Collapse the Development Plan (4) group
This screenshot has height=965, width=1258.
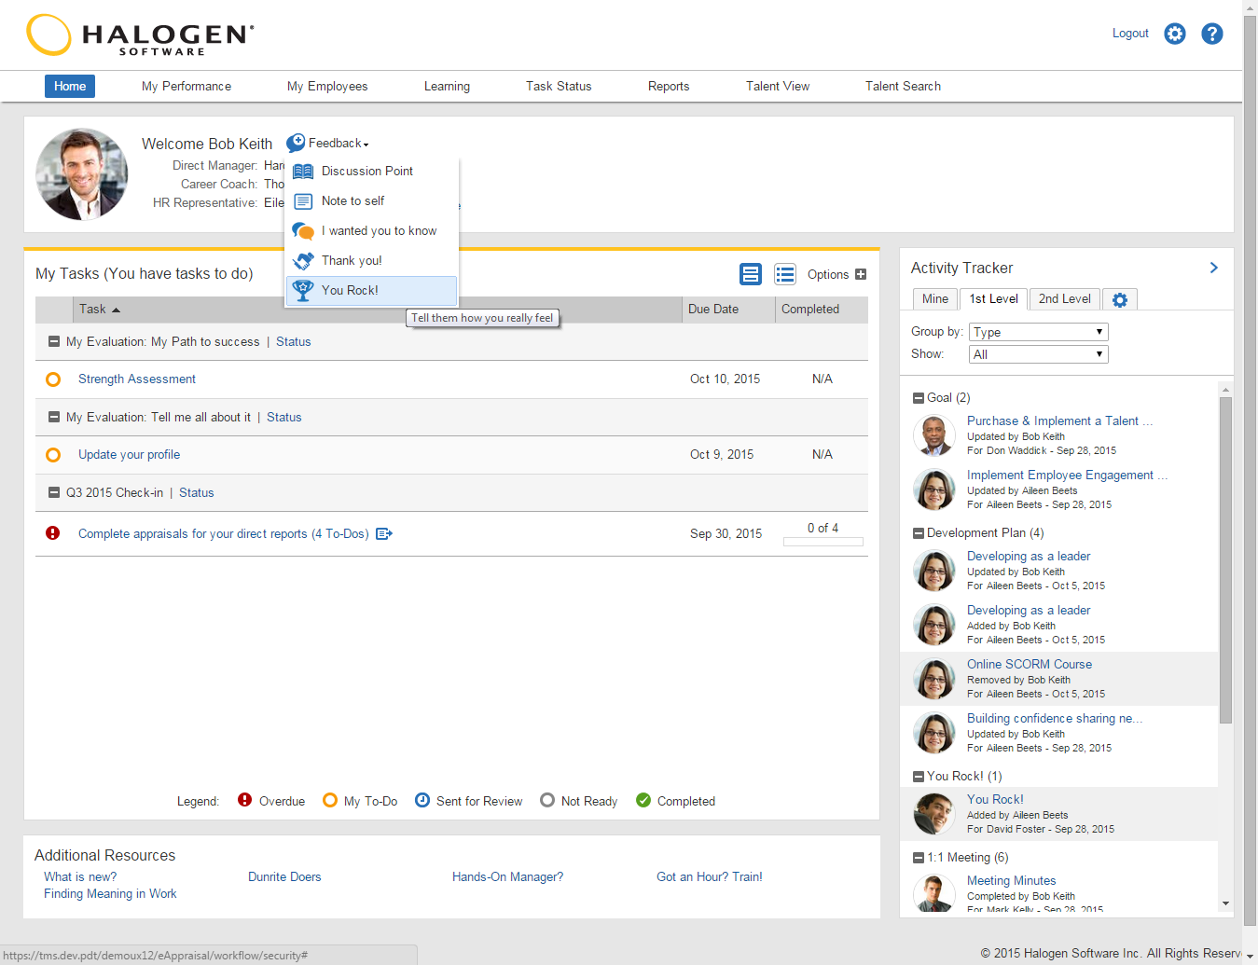(x=919, y=533)
